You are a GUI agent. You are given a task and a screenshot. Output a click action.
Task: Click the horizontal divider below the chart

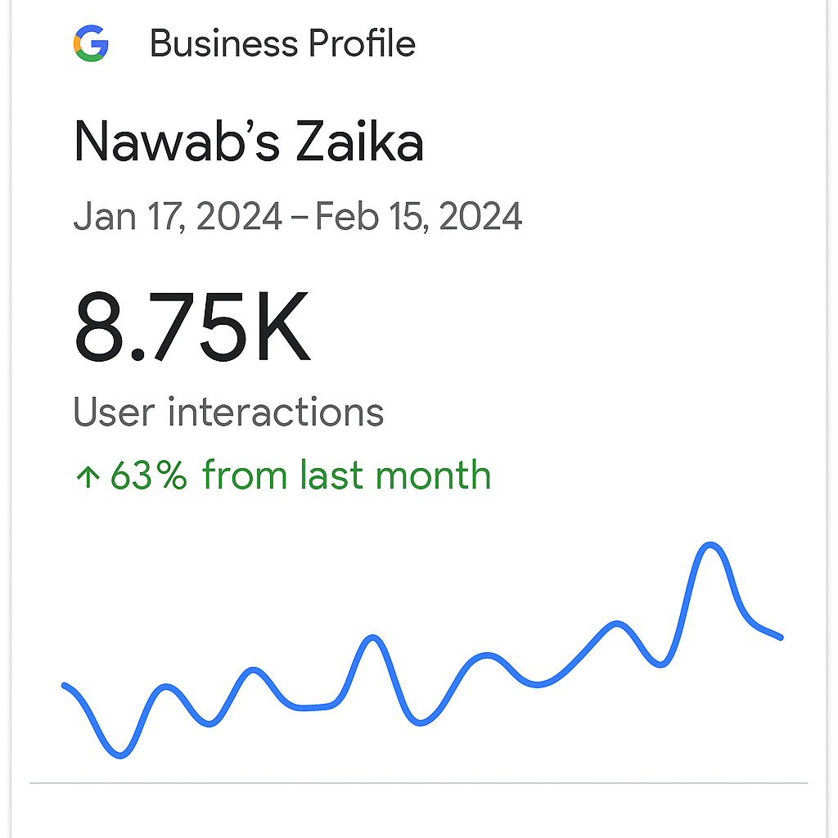coord(418,783)
